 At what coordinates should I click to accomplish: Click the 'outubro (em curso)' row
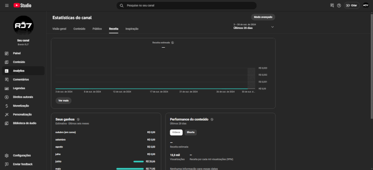pos(105,132)
